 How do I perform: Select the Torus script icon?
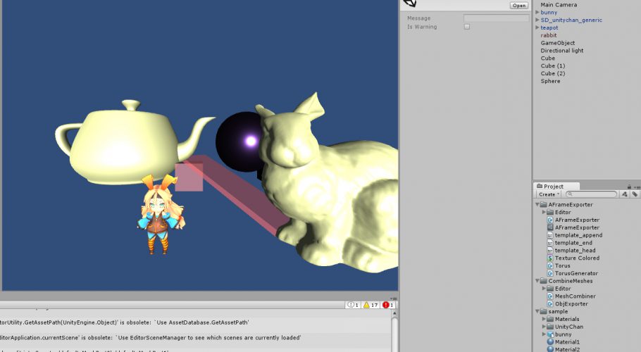pos(550,265)
